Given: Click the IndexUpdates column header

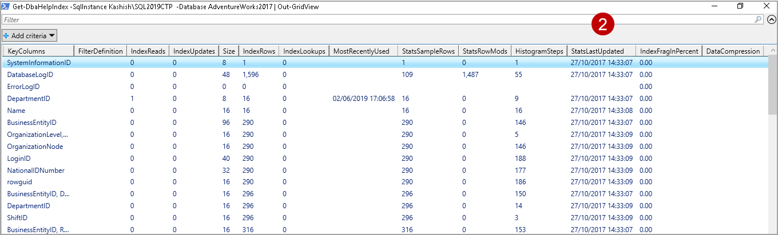Looking at the screenshot, I should pos(193,51).
